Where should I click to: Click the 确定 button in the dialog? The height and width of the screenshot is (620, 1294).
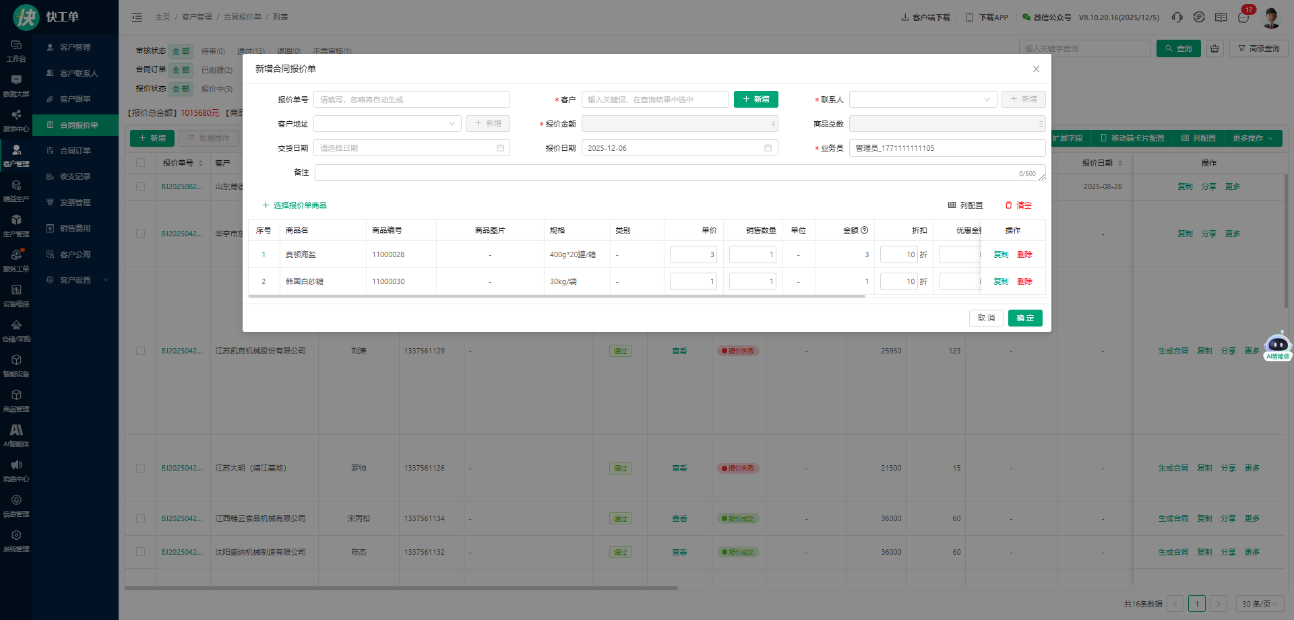click(x=1024, y=318)
